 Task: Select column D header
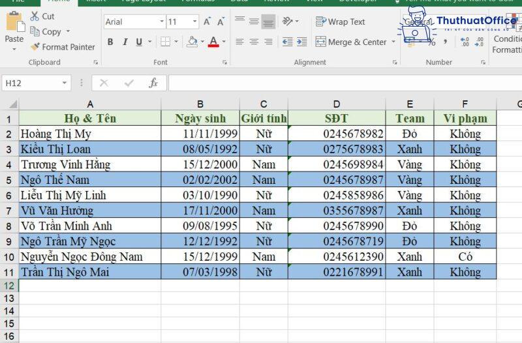[337, 104]
